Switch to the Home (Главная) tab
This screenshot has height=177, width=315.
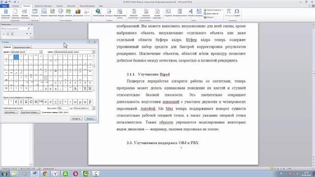coord(15,6)
